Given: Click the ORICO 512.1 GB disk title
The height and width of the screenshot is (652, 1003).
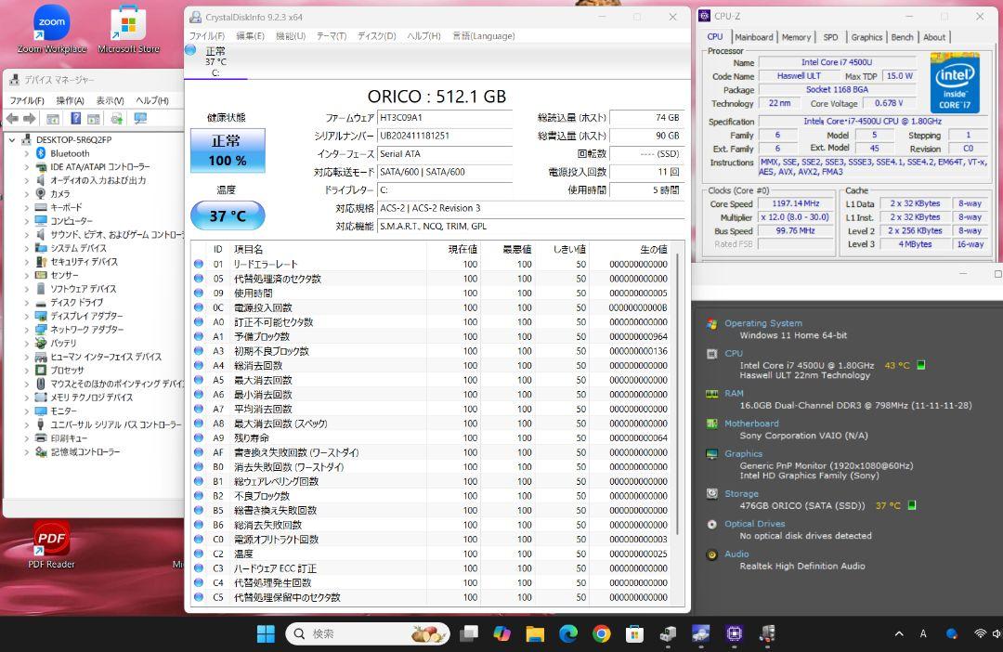Looking at the screenshot, I should pyautogui.click(x=436, y=97).
